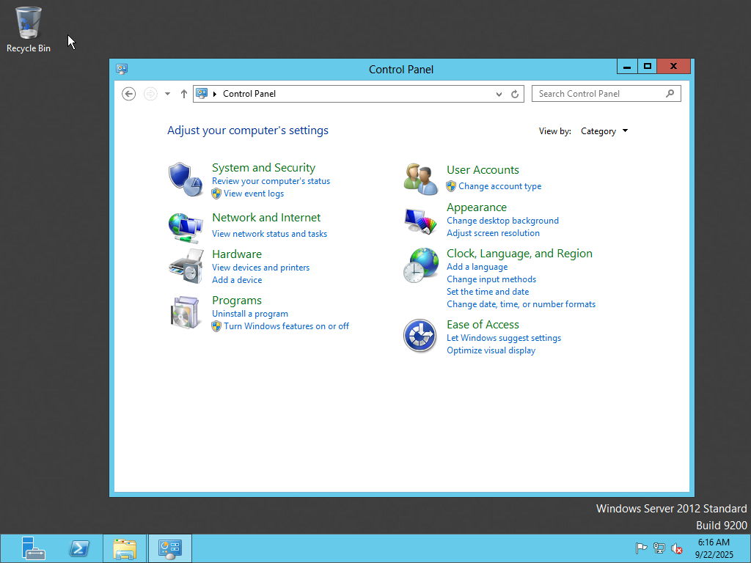The image size is (751, 563).
Task: Launch PowerShell from the taskbar
Action: click(79, 548)
